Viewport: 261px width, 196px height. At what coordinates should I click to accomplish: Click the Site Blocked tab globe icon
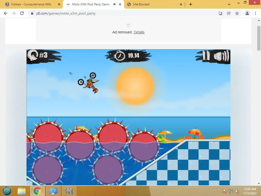129,4
